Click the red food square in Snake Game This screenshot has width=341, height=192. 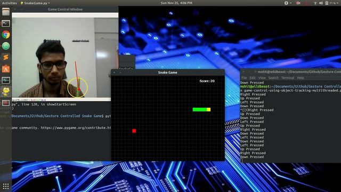tap(134, 131)
